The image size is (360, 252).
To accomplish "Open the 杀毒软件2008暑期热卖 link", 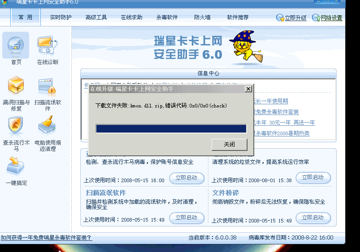I will point(282,133).
